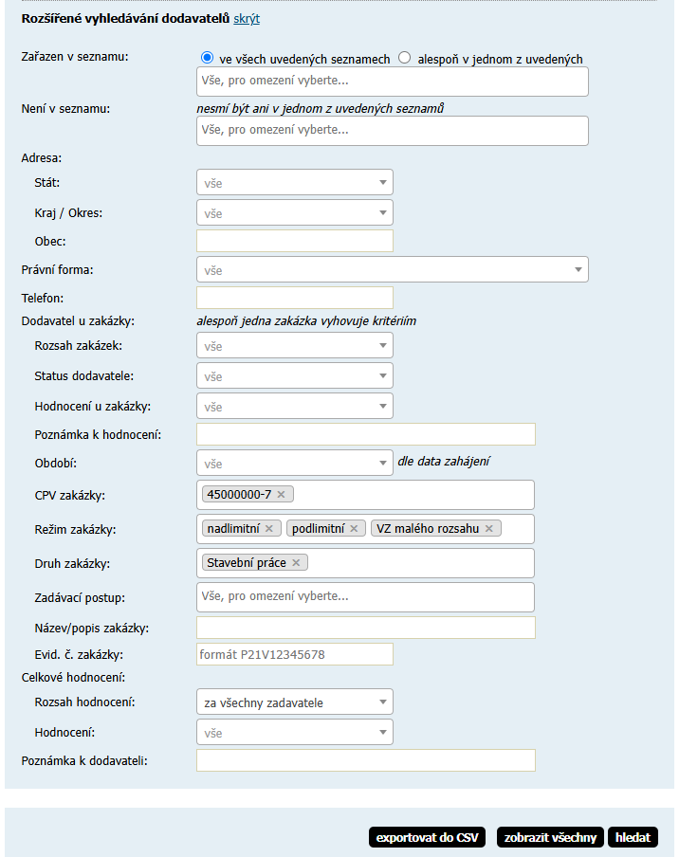Click the 'hledat' button
The image size is (679, 857).
point(633,837)
